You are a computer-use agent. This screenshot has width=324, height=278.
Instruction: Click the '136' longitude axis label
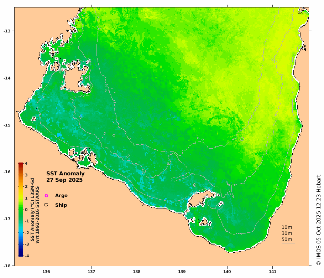(x=46, y=272)
